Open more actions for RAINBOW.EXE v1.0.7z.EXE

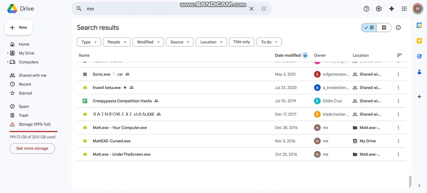(398, 114)
